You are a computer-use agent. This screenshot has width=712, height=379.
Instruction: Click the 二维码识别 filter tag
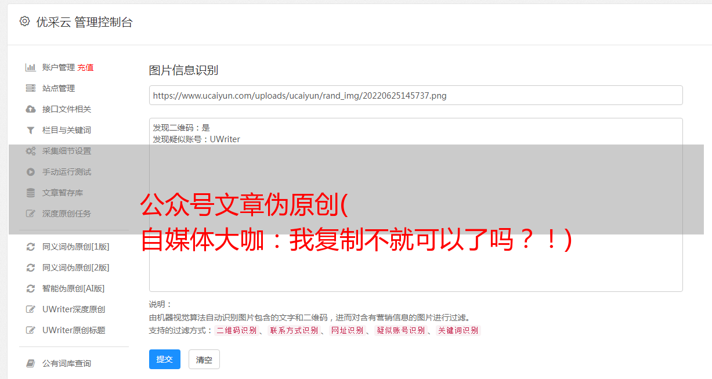236,330
